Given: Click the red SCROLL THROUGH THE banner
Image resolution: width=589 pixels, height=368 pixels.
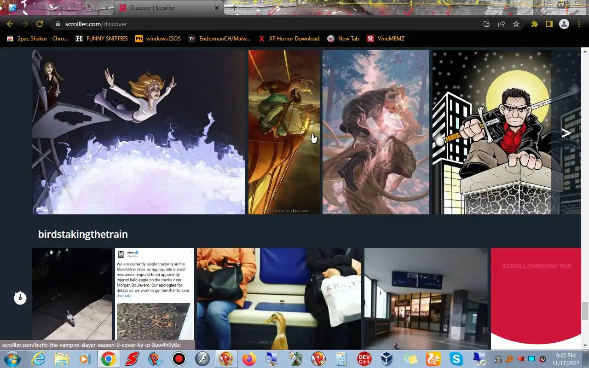Looking at the screenshot, I should pyautogui.click(x=536, y=299).
